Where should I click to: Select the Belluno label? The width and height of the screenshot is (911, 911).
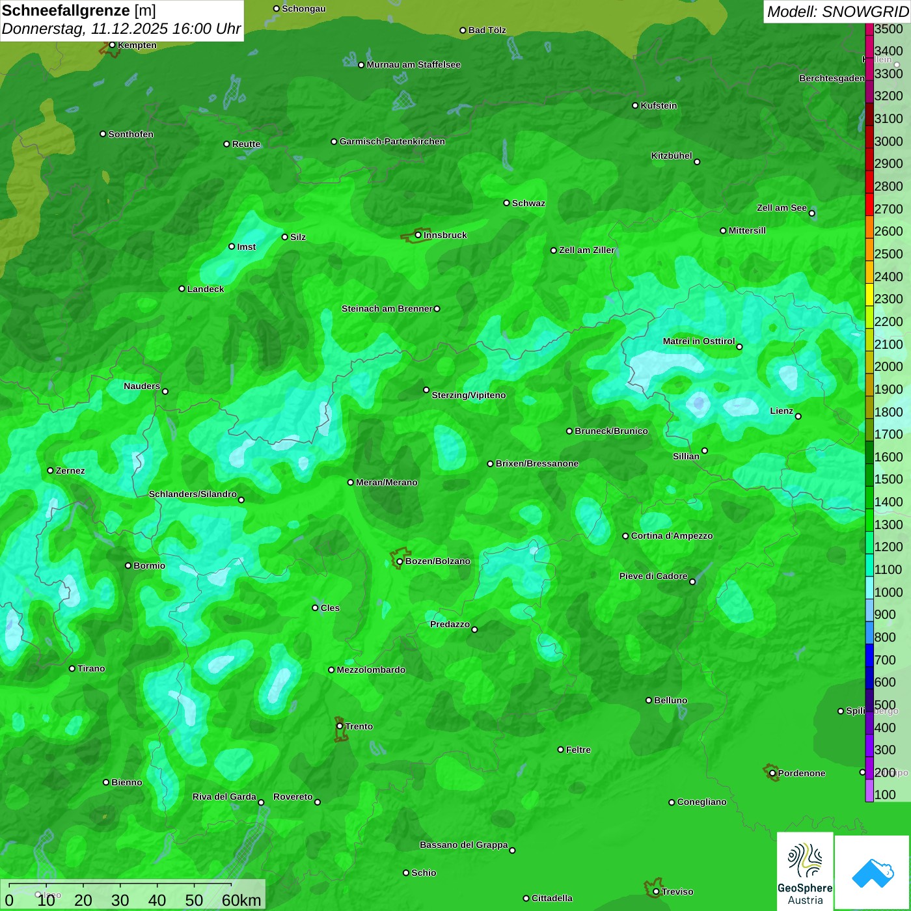point(670,700)
